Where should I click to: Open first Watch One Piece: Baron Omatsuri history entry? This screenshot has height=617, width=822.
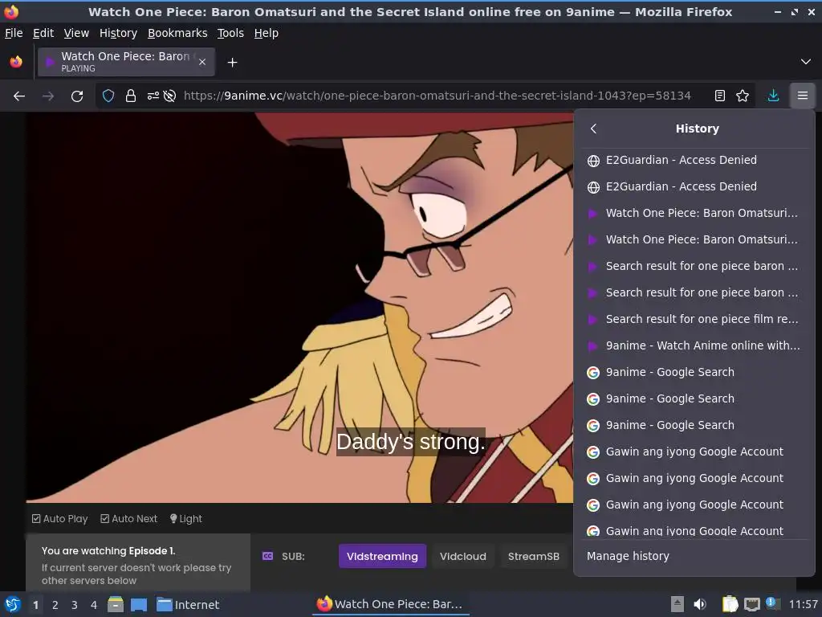pyautogui.click(x=694, y=213)
